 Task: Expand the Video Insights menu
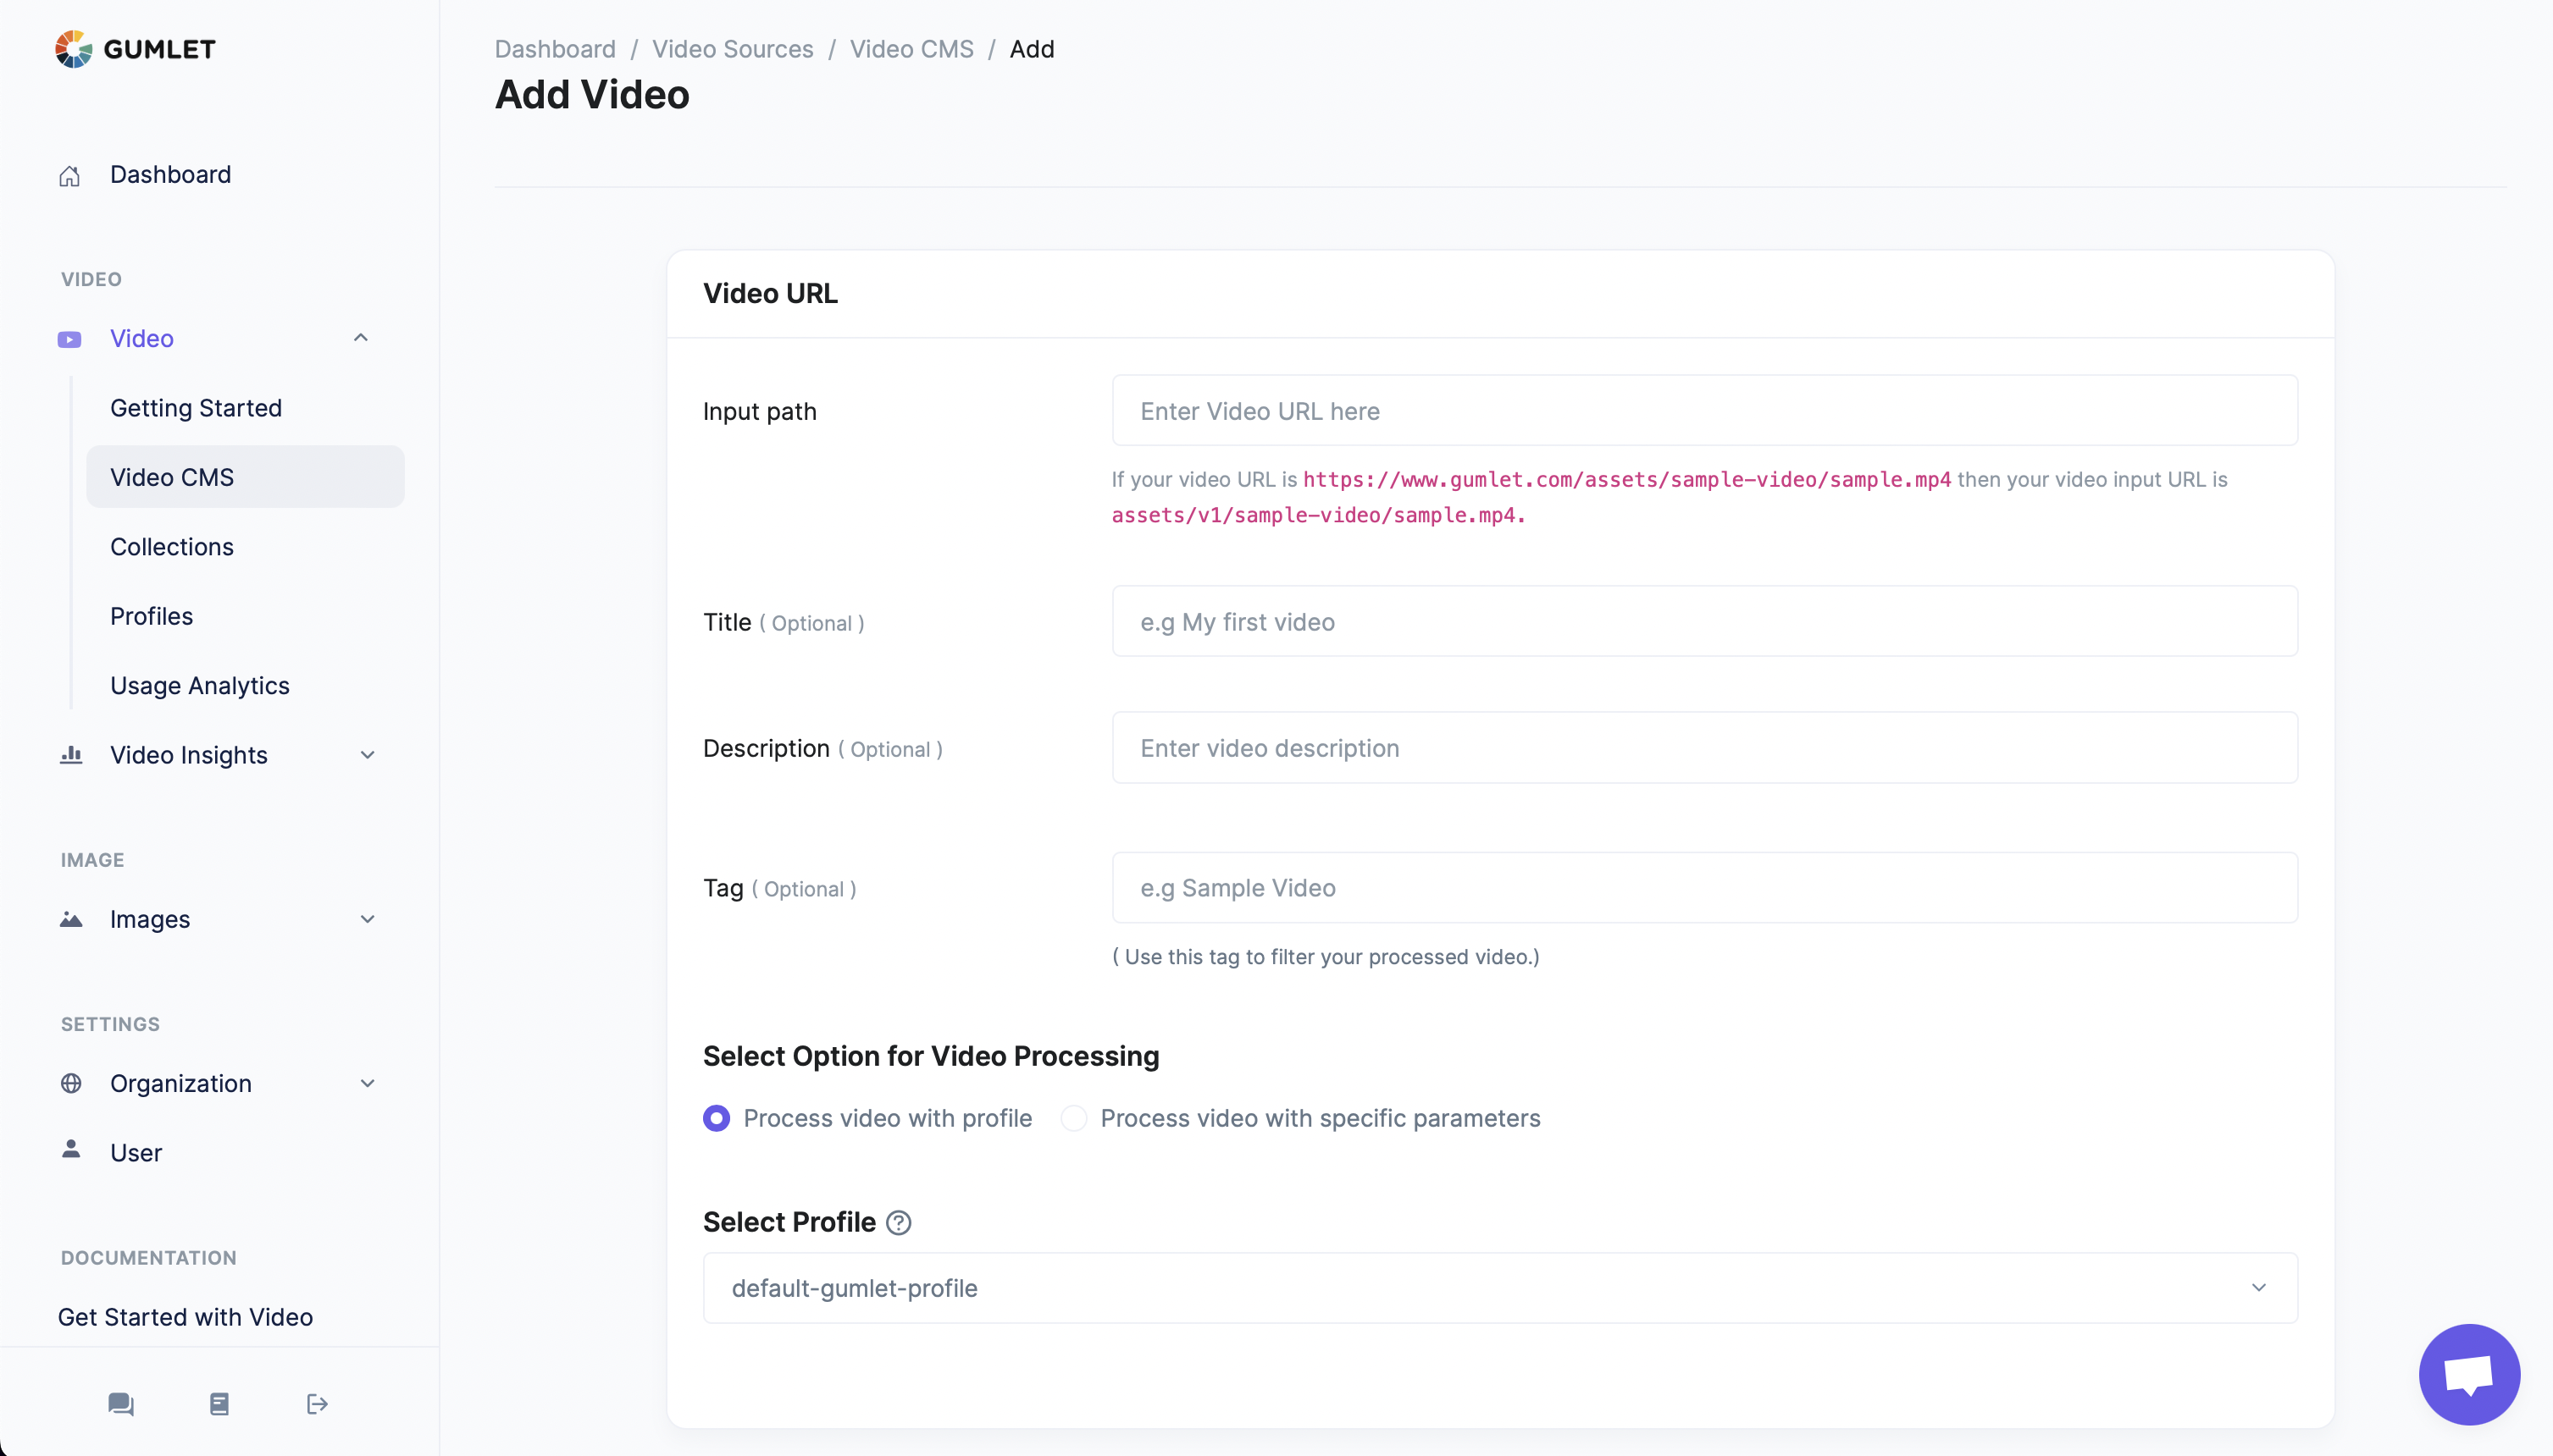click(x=367, y=755)
